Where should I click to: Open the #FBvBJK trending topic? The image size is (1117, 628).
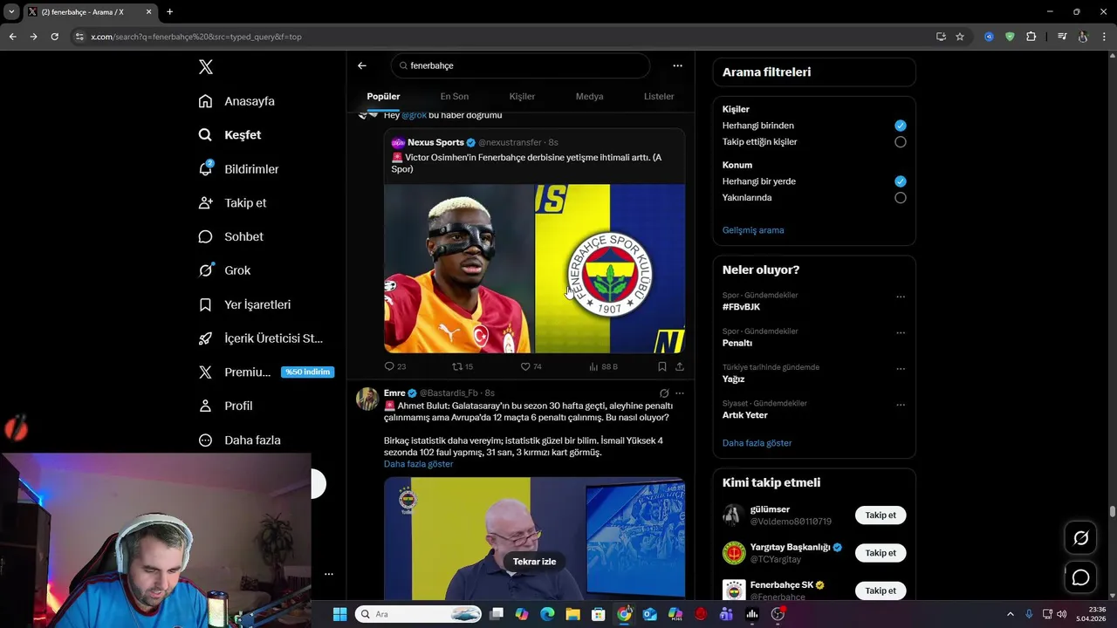pos(741,307)
